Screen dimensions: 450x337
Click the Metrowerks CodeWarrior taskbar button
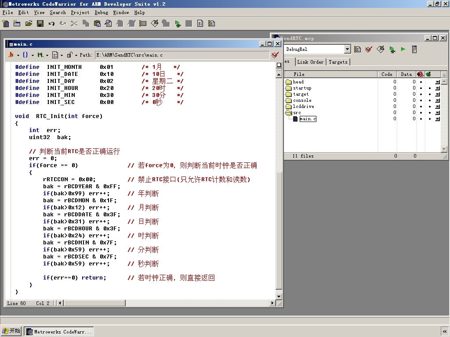click(59, 332)
